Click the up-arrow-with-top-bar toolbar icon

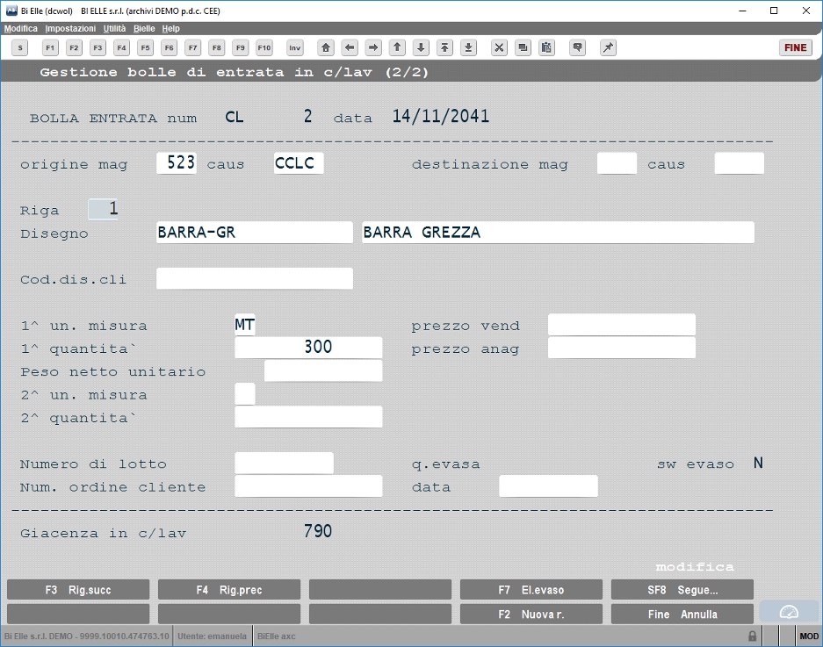click(x=444, y=47)
